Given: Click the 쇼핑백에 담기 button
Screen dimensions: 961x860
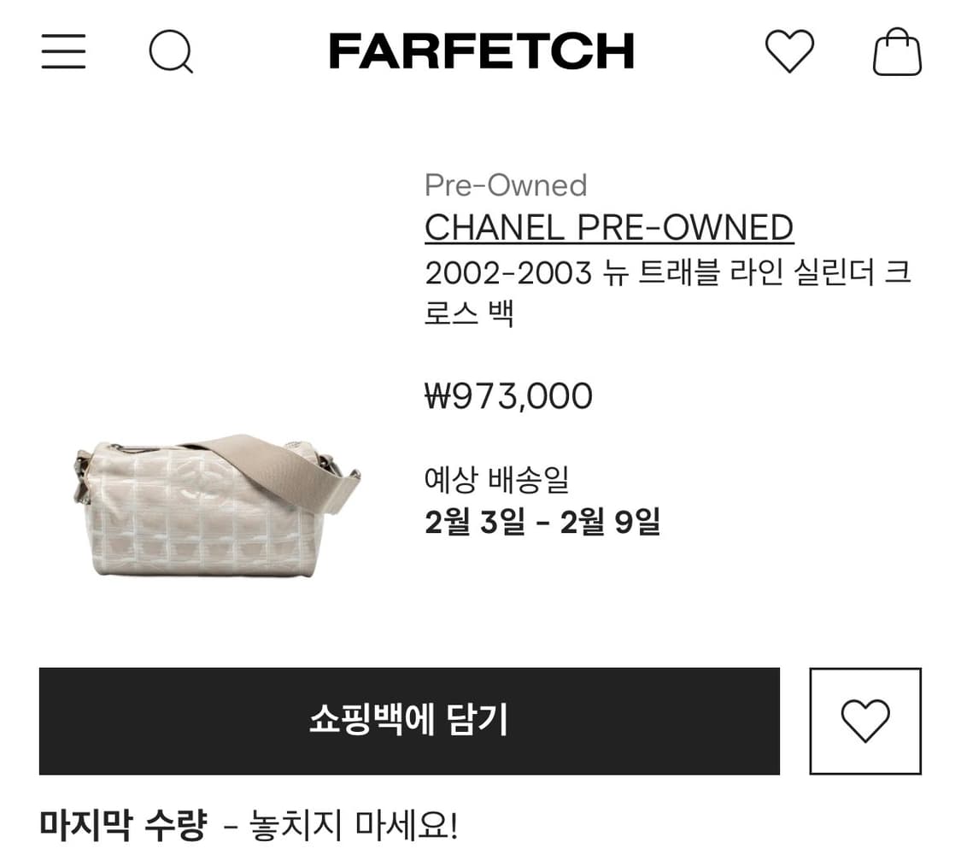Looking at the screenshot, I should (409, 721).
